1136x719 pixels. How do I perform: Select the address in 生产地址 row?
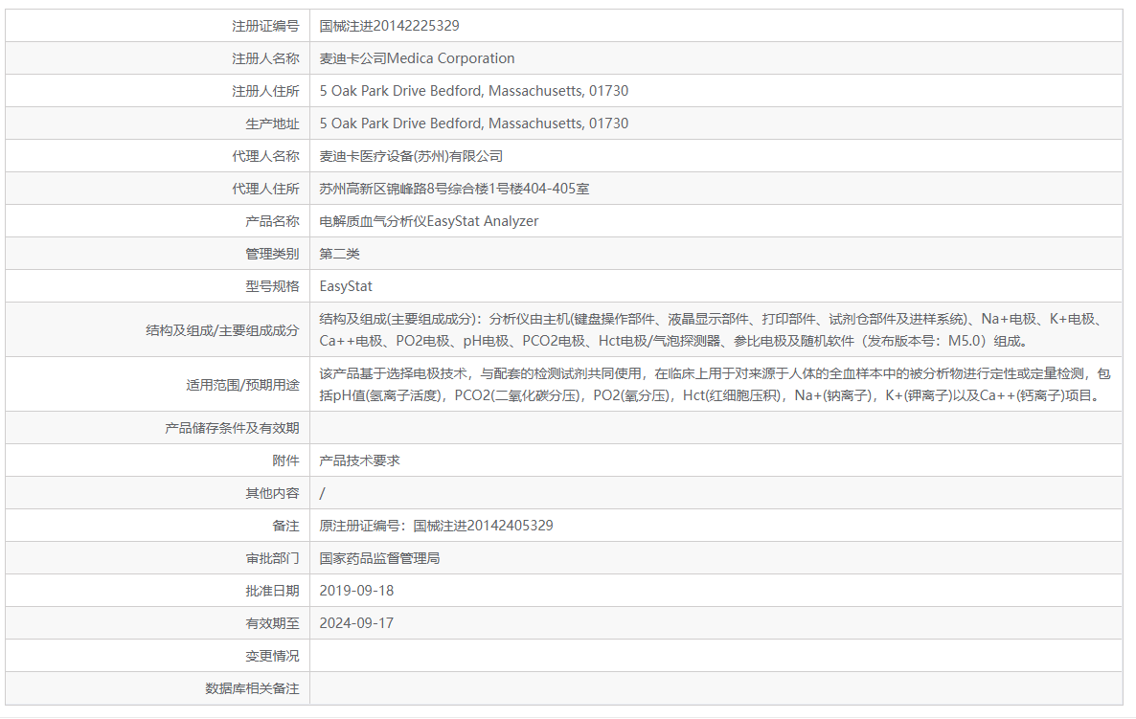click(474, 124)
